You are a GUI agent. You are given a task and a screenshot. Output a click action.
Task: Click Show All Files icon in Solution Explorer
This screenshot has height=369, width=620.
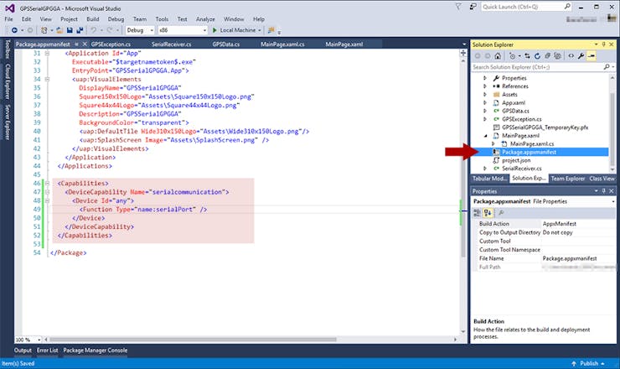tap(557, 56)
